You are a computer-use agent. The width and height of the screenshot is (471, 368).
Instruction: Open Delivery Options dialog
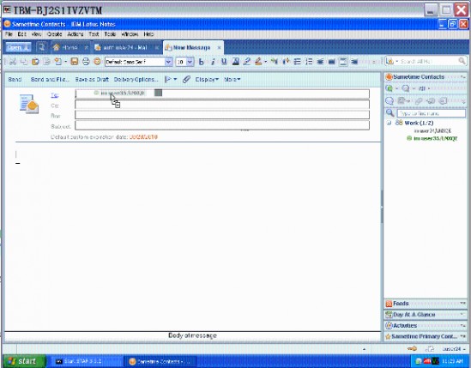(x=136, y=79)
